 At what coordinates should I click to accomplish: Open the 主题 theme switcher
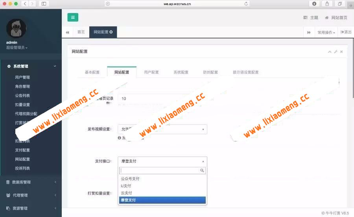point(311,18)
